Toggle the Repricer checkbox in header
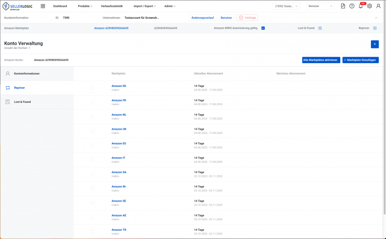 click(375, 28)
